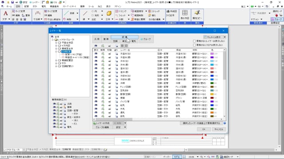Click the diagonal 線 line tool icon

tap(85, 13)
